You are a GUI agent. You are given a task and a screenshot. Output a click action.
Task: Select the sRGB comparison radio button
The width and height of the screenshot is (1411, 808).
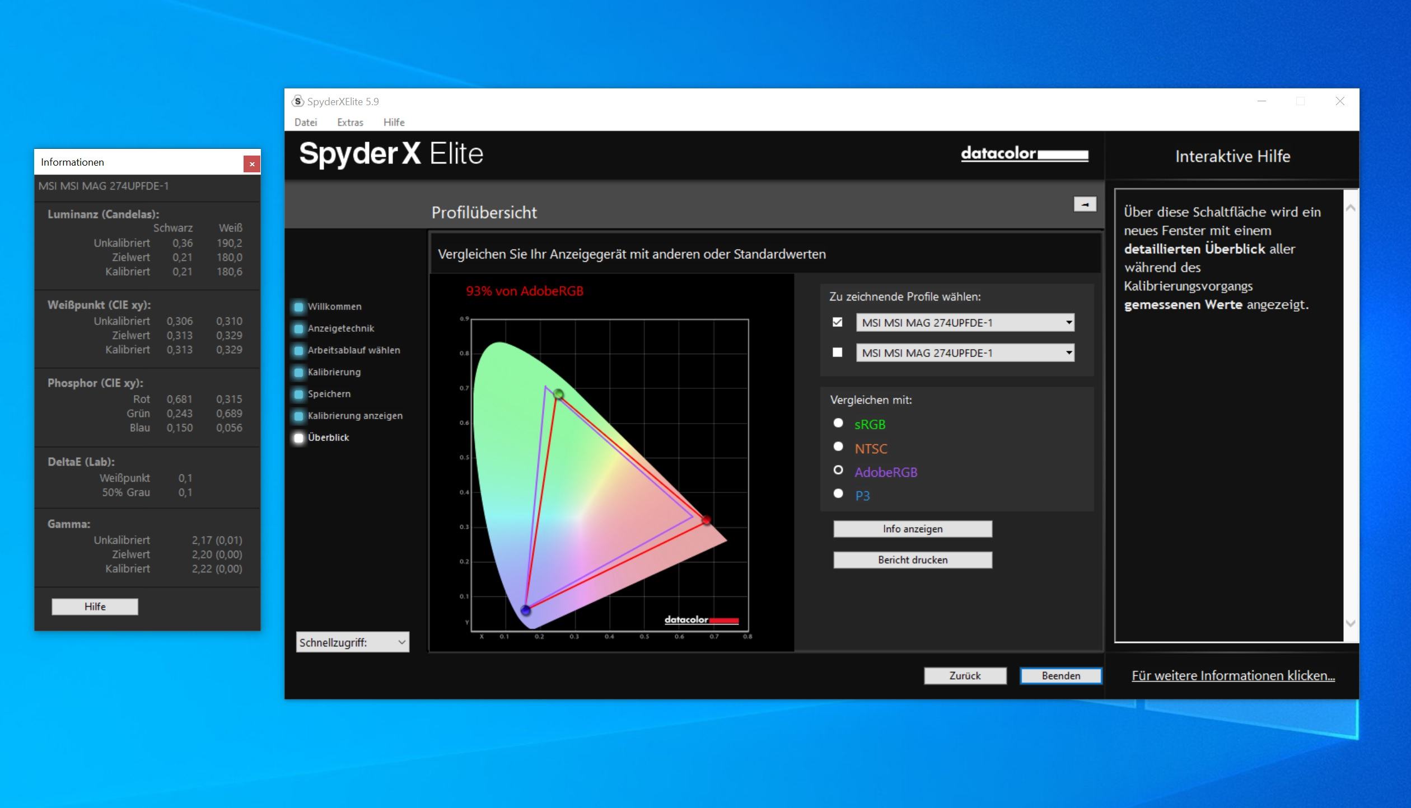coord(838,423)
